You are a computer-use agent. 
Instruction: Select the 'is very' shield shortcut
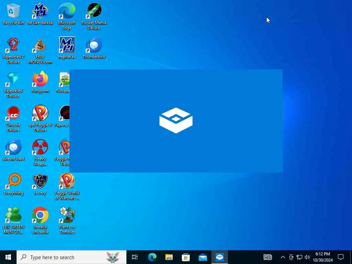(40, 184)
